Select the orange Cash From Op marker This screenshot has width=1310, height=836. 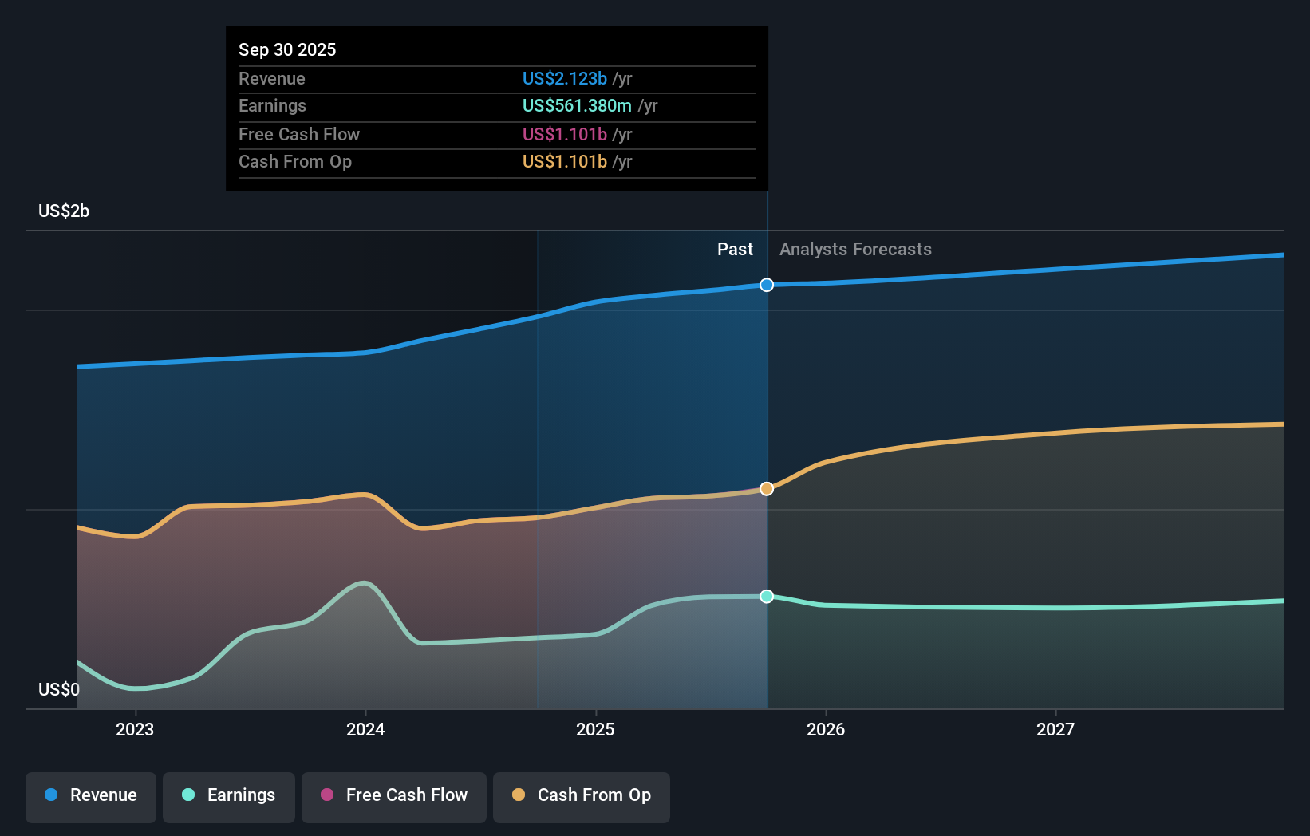pyautogui.click(x=766, y=489)
